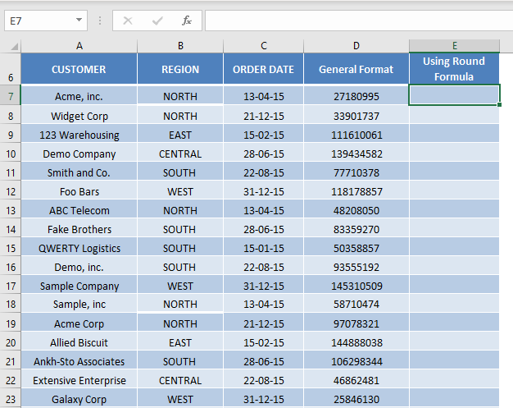
Task: Select the value 83359270
Action: [356, 229]
